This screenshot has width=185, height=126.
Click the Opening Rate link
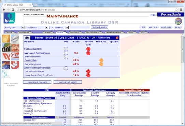pyautogui.click(x=31, y=60)
